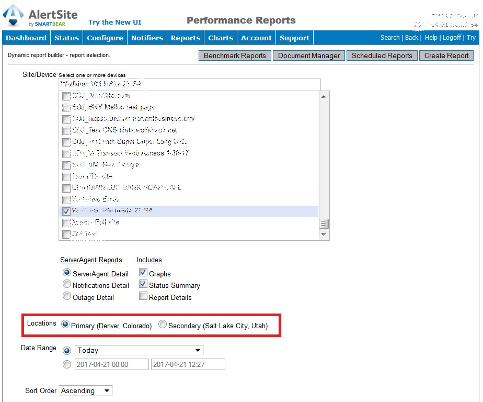Image resolution: width=483 pixels, height=402 pixels.
Task: Click the Benchmark Reports button
Action: pyautogui.click(x=234, y=55)
